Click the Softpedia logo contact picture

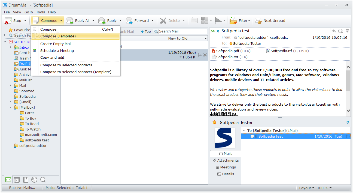click(225, 138)
